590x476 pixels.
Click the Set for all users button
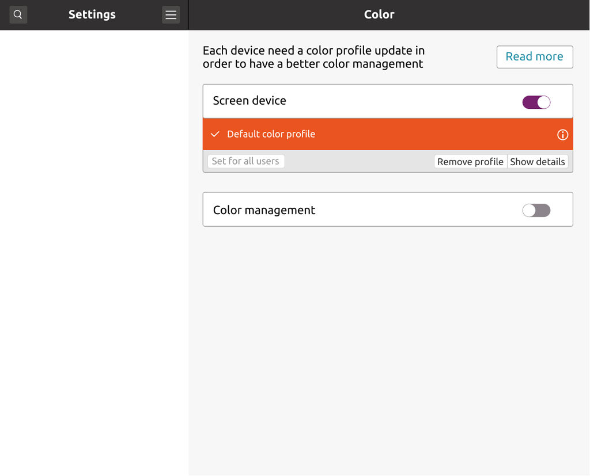246,161
